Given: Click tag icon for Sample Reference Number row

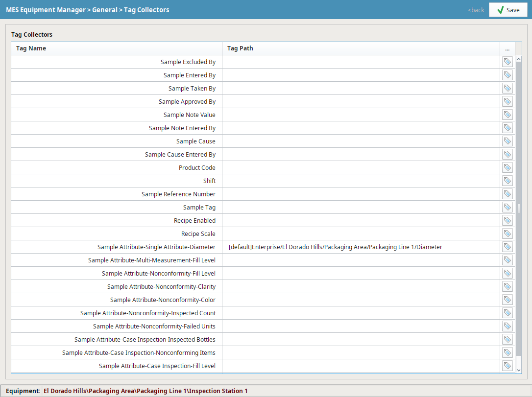Looking at the screenshot, I should [507, 194].
